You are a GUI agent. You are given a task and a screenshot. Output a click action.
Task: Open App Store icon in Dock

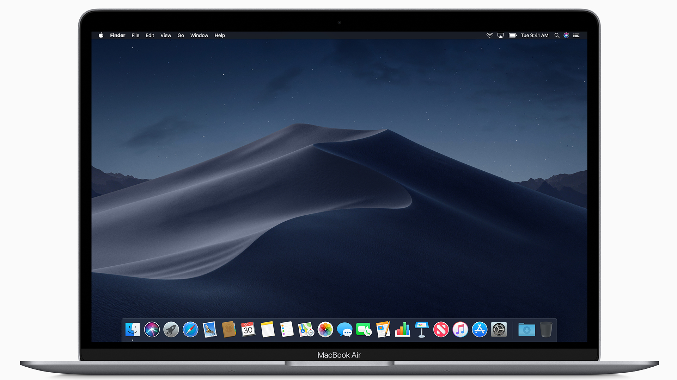[x=480, y=330]
